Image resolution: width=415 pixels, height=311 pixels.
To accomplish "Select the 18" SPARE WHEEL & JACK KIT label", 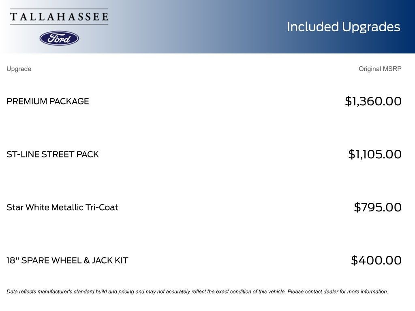I will 67,260.
